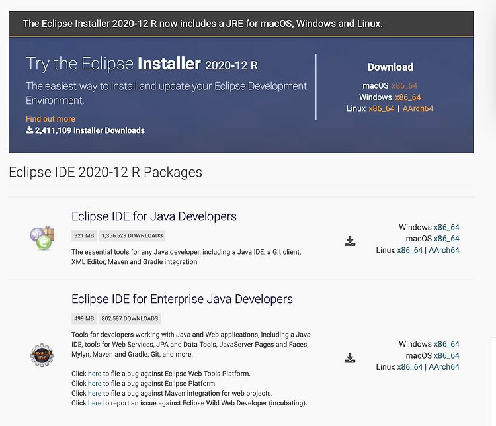
Task: Download Installer for macOS x86_64
Action: point(404,86)
